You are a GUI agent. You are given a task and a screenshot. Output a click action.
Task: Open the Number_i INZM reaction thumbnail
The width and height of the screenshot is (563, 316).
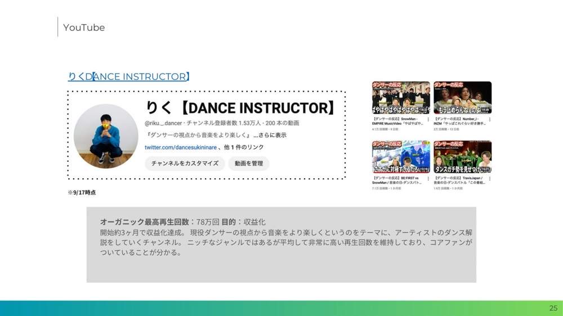pyautogui.click(x=462, y=98)
